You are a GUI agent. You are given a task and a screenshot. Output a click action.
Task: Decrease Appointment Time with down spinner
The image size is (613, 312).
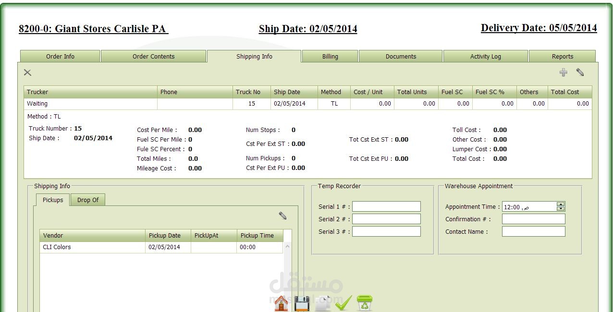pos(561,209)
